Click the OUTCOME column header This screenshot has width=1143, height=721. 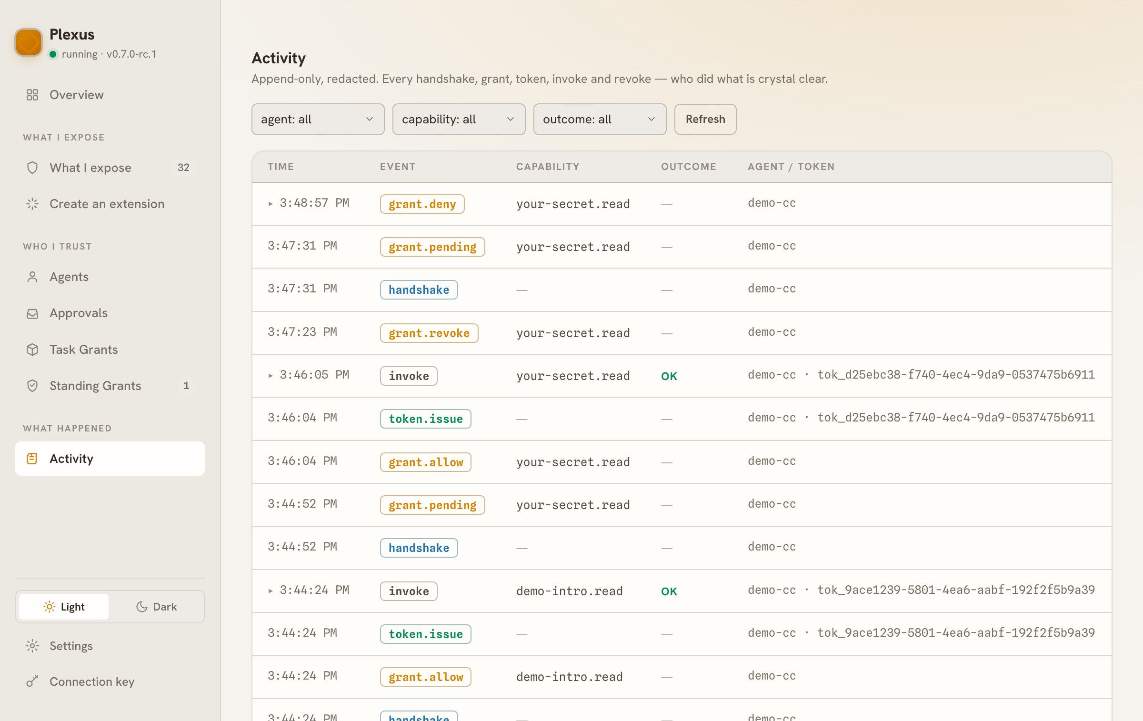(689, 167)
